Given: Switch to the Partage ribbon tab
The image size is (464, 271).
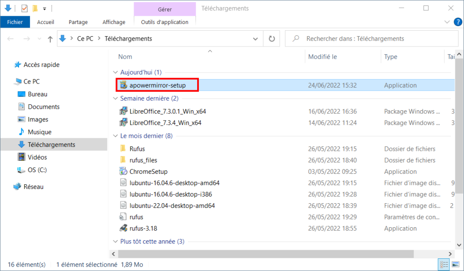Looking at the screenshot, I should coord(78,22).
